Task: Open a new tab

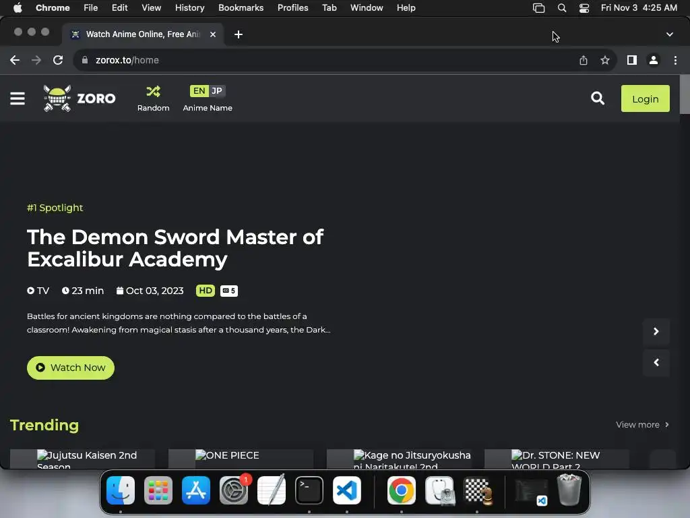Action: [239, 34]
